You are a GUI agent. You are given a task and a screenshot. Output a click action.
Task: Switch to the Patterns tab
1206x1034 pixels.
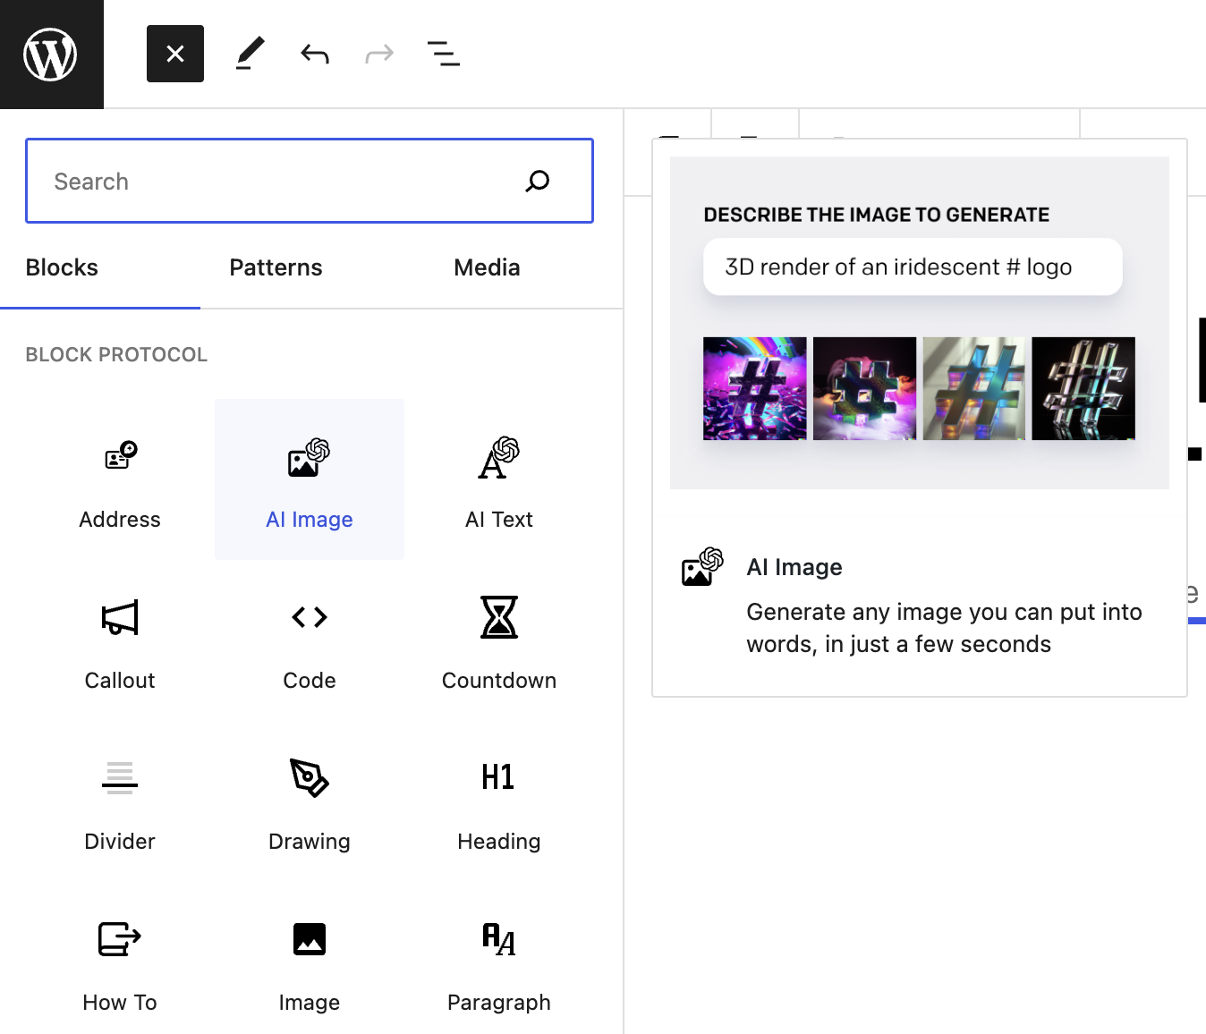pyautogui.click(x=276, y=267)
